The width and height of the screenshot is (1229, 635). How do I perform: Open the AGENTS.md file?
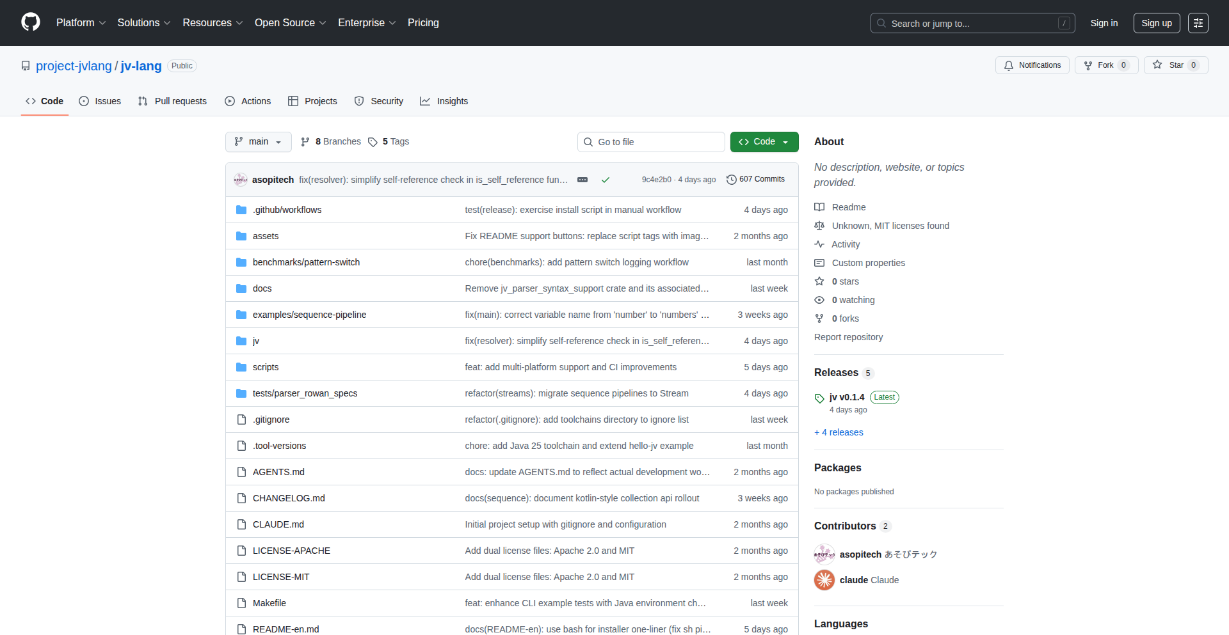278,472
